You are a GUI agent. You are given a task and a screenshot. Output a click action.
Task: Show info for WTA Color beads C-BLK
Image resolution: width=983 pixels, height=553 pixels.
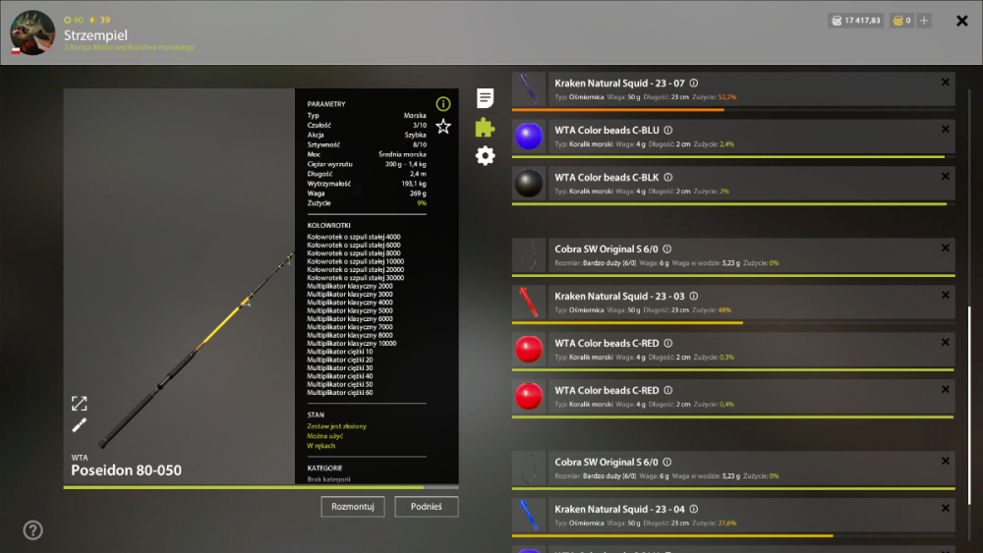[x=668, y=177]
